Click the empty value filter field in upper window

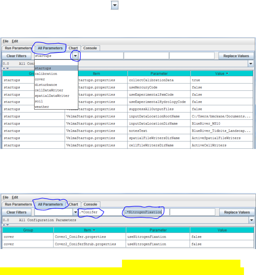pos(192,56)
